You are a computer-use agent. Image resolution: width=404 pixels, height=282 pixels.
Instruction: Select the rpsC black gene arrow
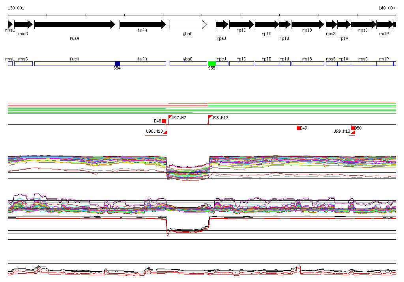point(363,24)
